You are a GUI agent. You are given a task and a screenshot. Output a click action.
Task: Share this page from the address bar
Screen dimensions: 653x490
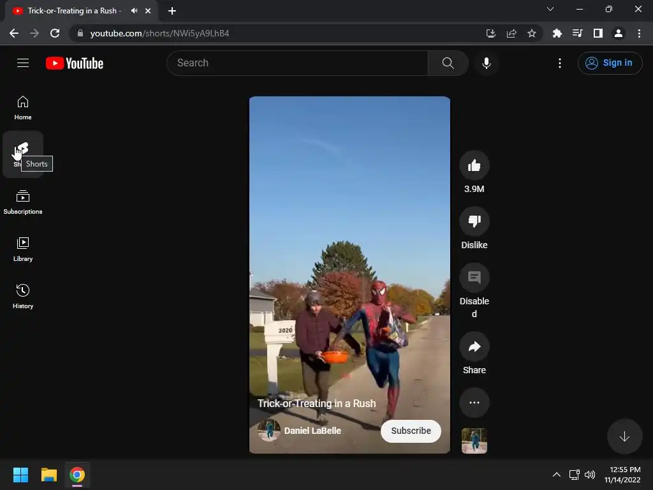(x=511, y=33)
